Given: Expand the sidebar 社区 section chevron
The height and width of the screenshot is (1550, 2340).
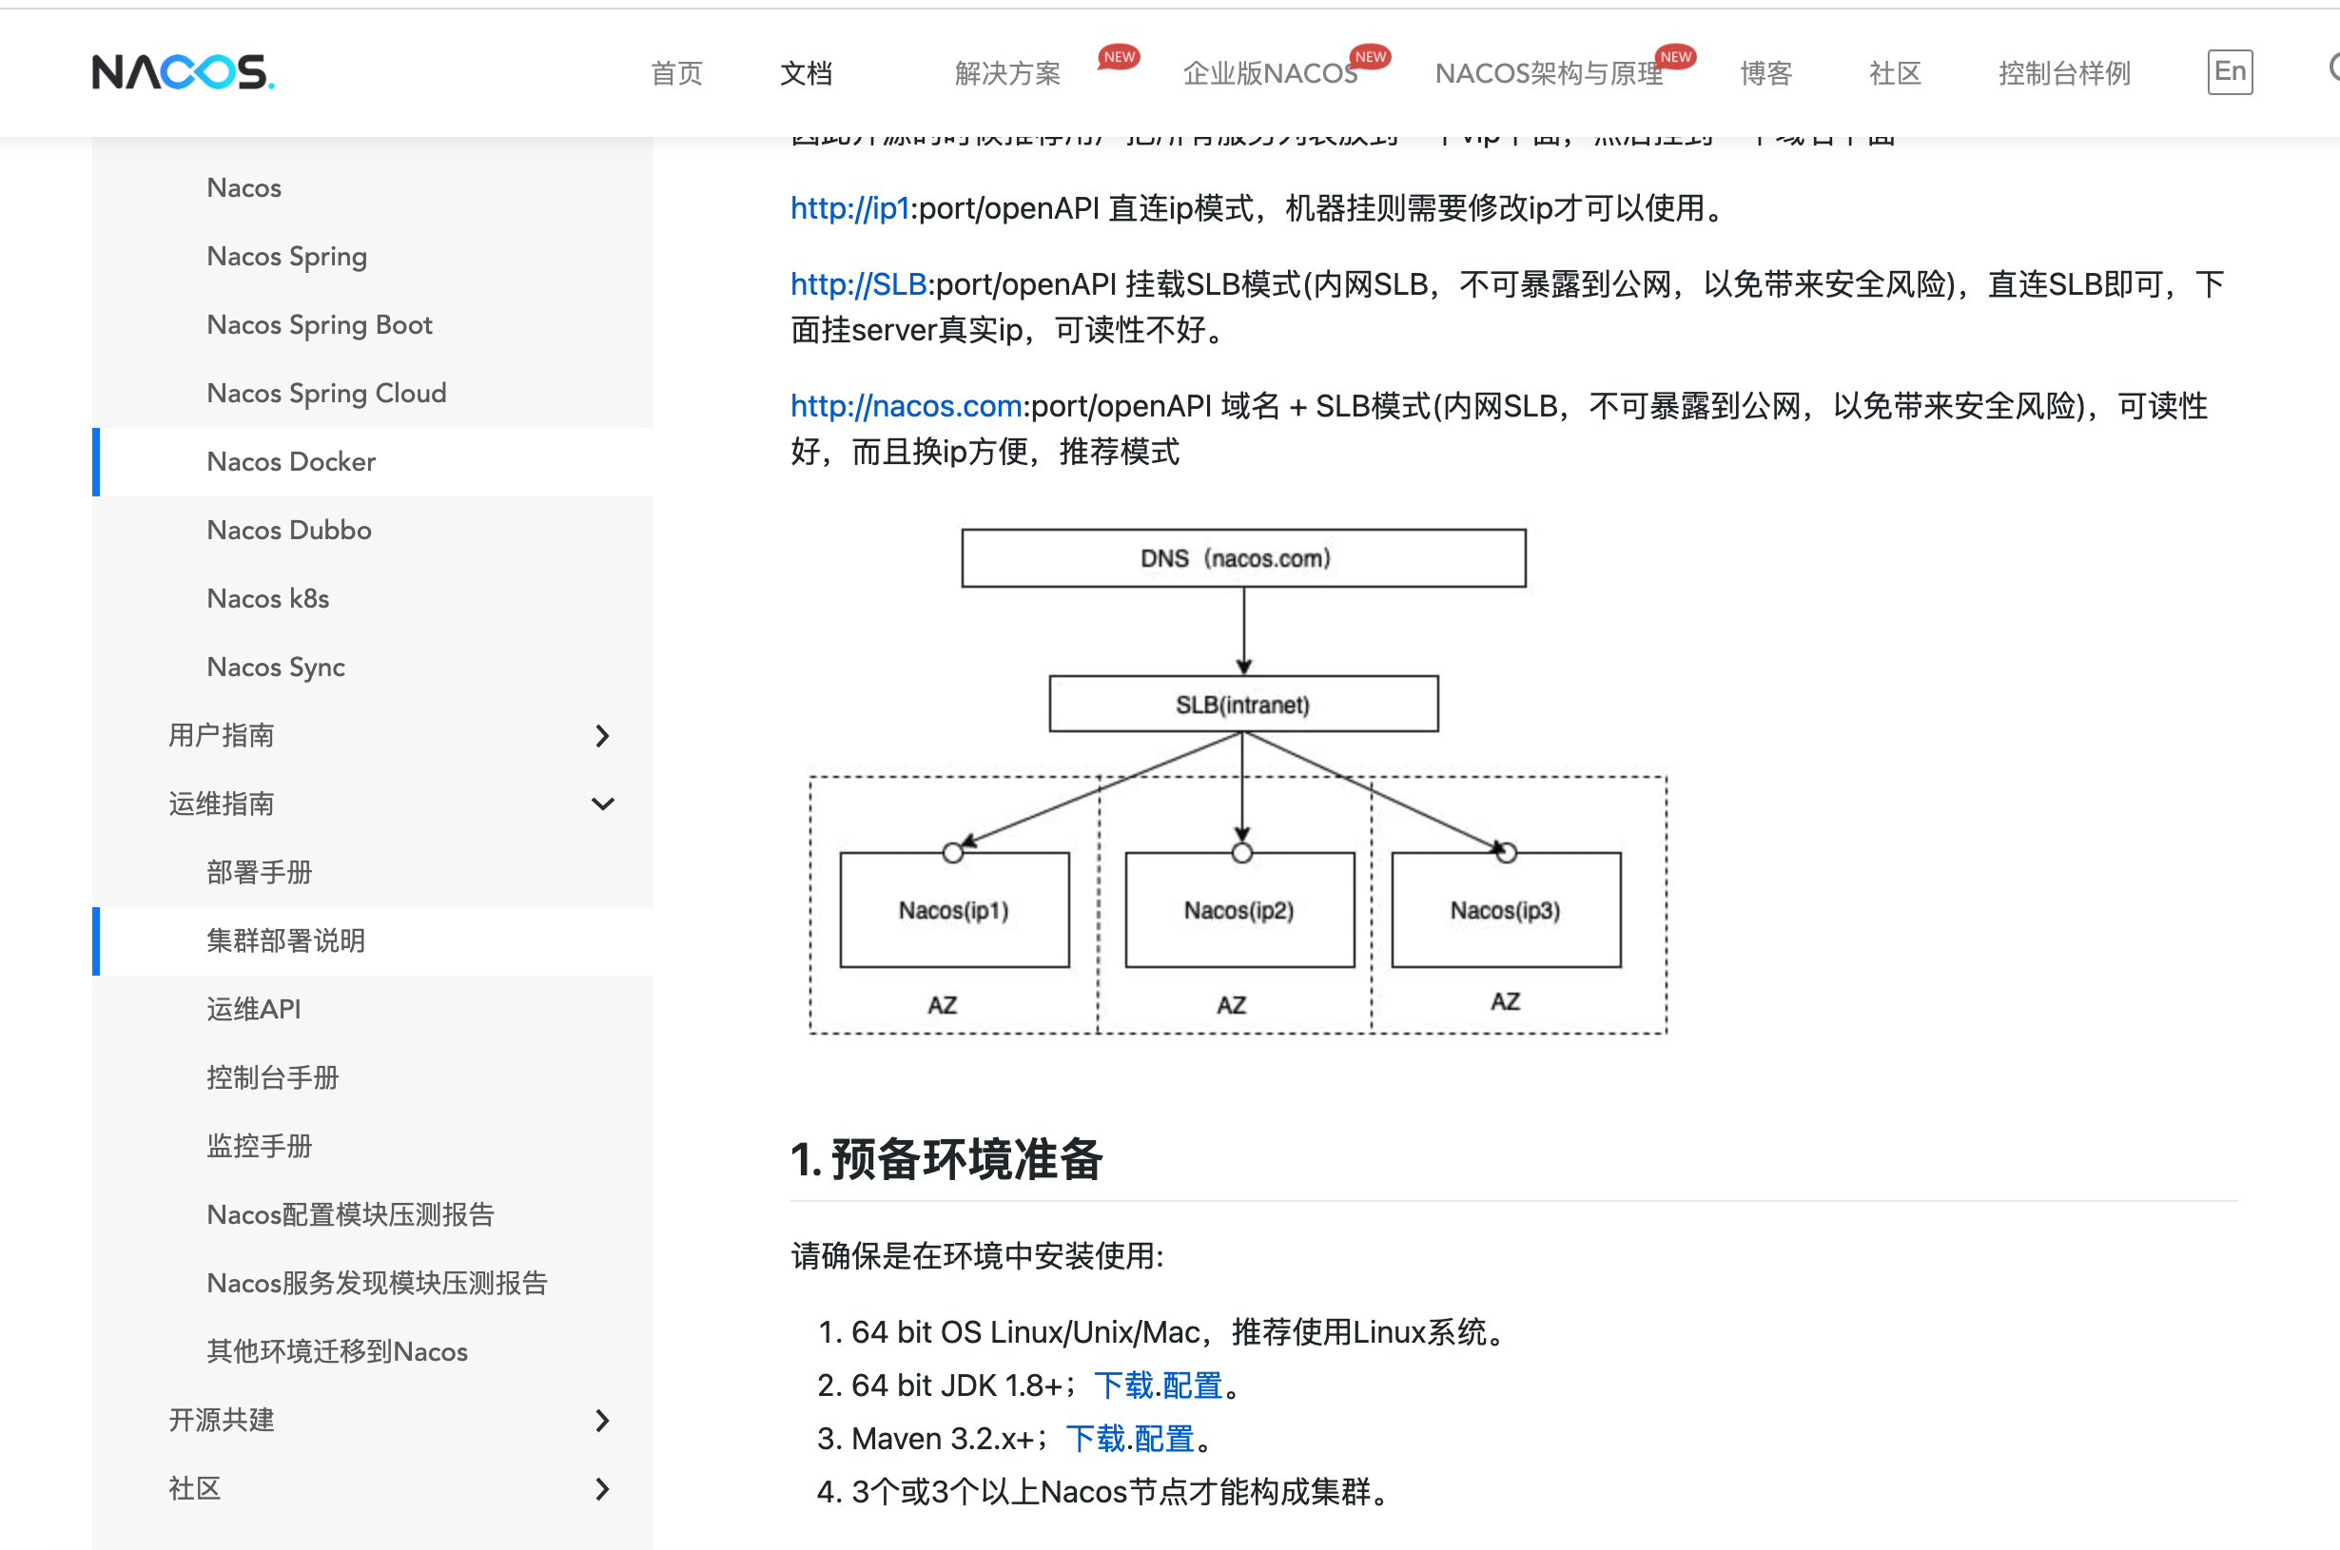Looking at the screenshot, I should (x=602, y=1489).
